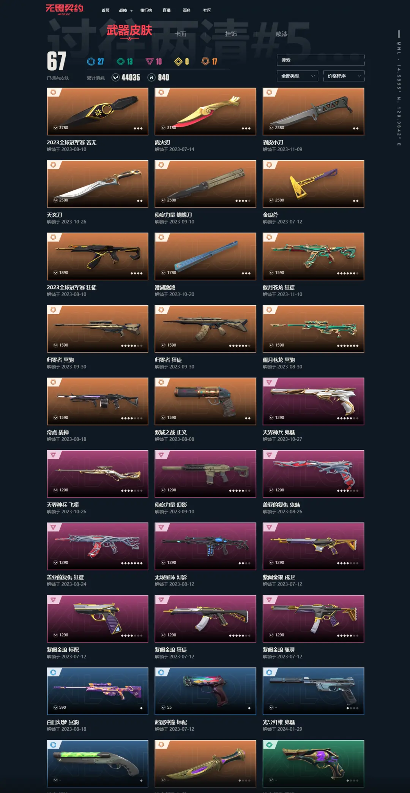Click the Radianite icon beside 840

pos(151,78)
